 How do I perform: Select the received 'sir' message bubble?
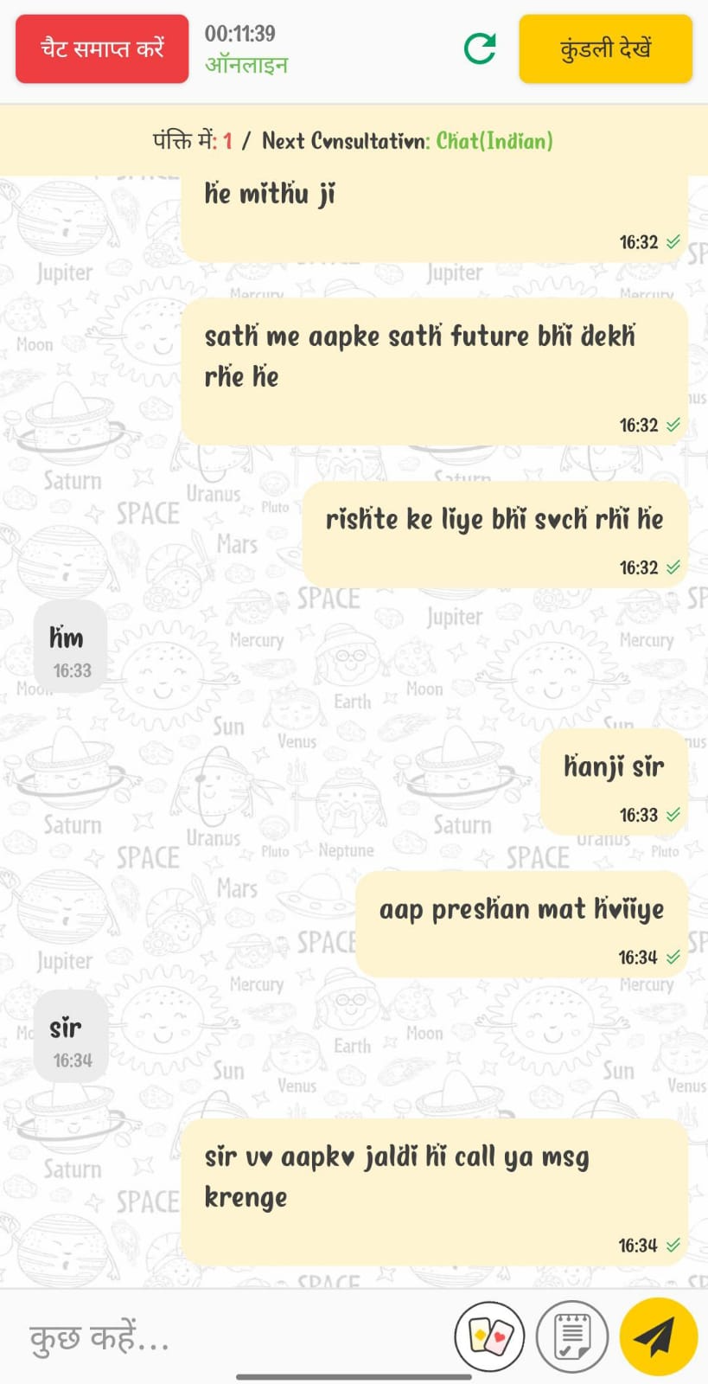pyautogui.click(x=71, y=1036)
